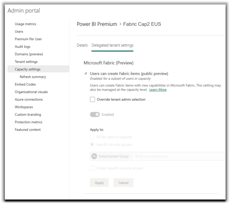
Task: Toggle the Enabled switch
Action: point(95,115)
